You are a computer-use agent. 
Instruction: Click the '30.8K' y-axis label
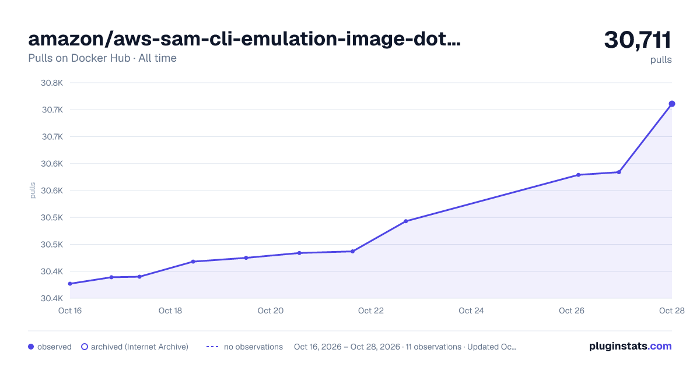pyautogui.click(x=51, y=83)
